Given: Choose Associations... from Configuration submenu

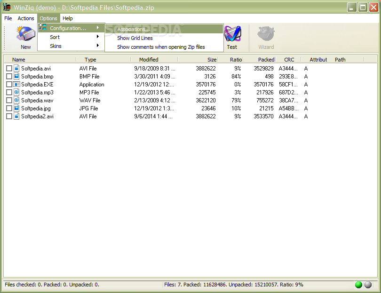Looking at the screenshot, I should tap(164, 29).
